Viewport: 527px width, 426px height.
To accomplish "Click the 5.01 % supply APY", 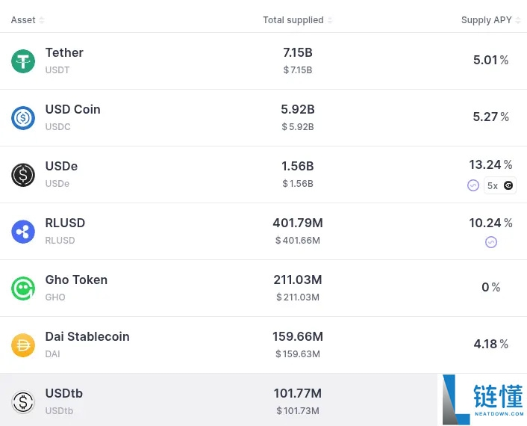I will pyautogui.click(x=490, y=61).
